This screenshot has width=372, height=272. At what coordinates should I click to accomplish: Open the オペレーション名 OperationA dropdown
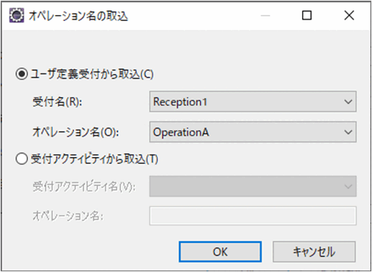[x=253, y=132]
